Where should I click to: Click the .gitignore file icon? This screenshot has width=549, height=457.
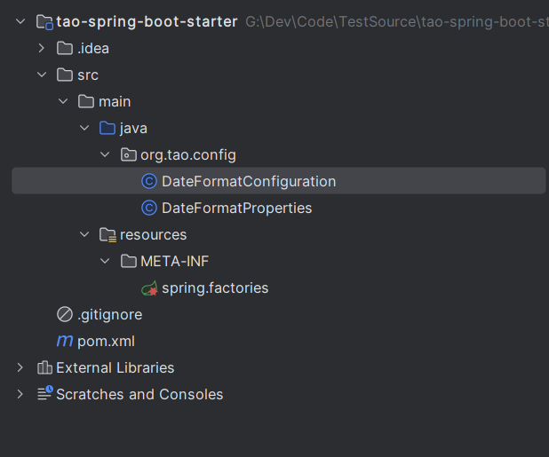(65, 314)
